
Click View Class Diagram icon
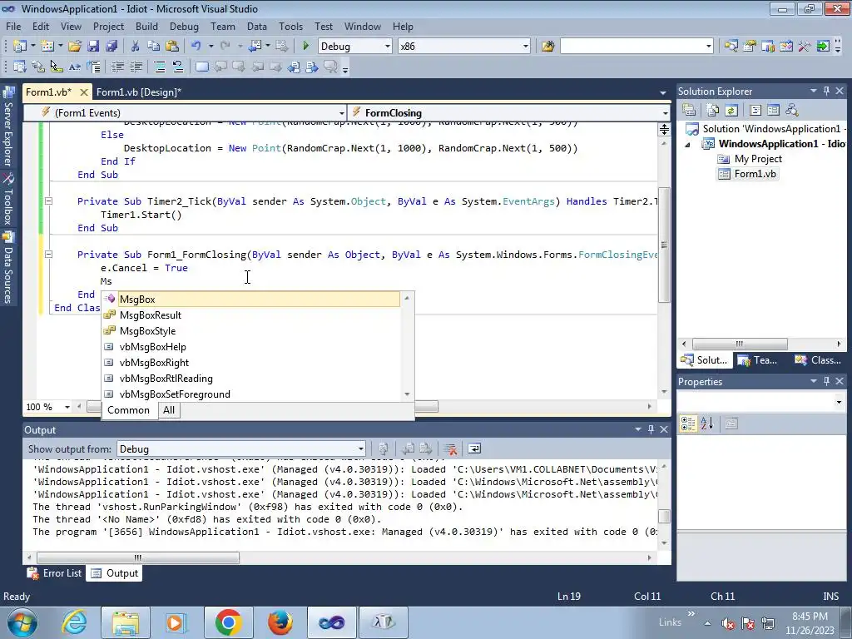coord(792,111)
